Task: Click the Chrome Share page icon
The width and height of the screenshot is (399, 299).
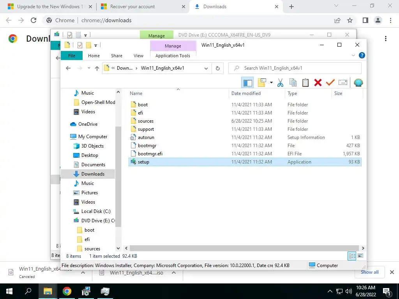Action: [337, 20]
